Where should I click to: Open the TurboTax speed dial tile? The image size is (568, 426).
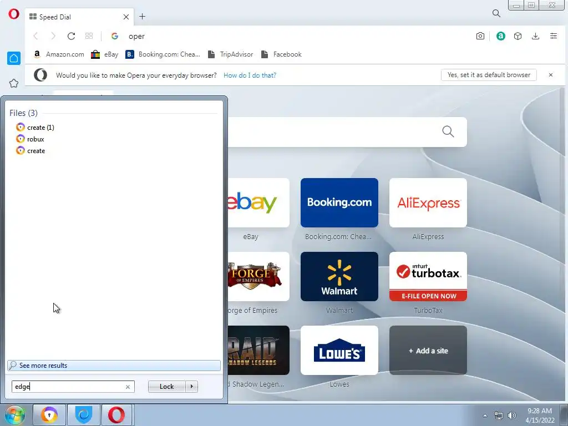428,277
